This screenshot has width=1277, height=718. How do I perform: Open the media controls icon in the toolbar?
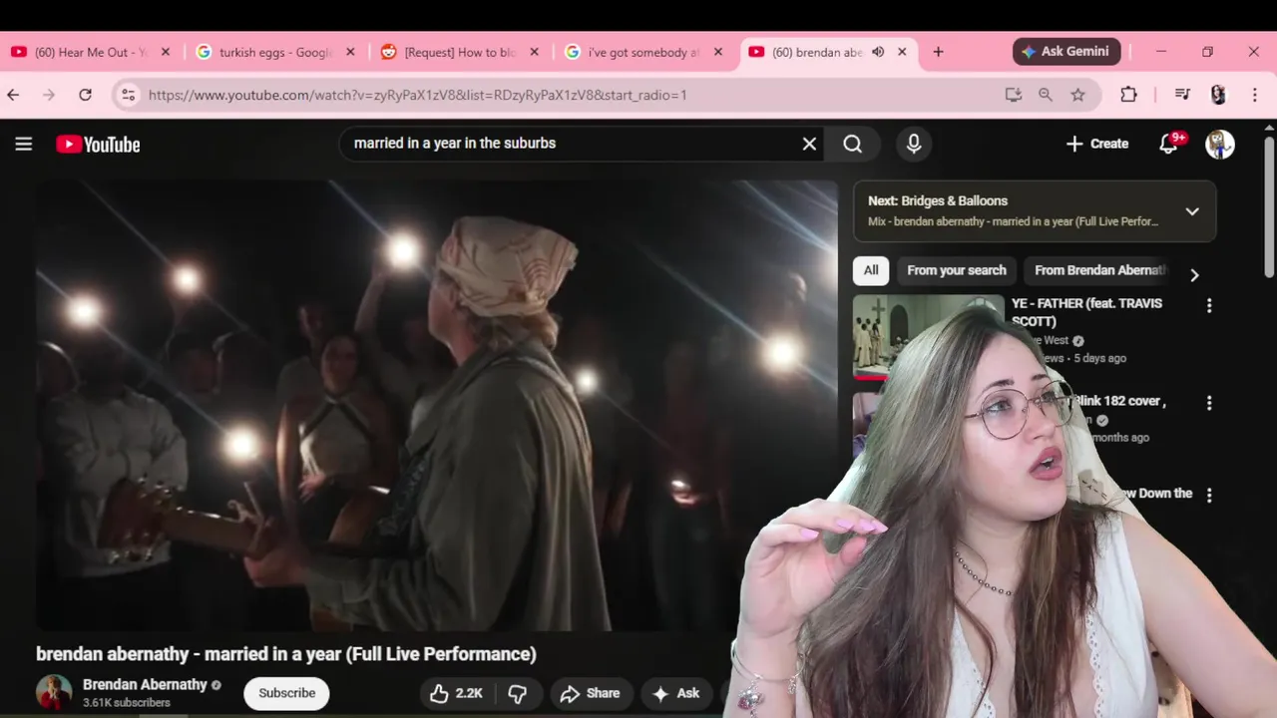coord(1182,95)
